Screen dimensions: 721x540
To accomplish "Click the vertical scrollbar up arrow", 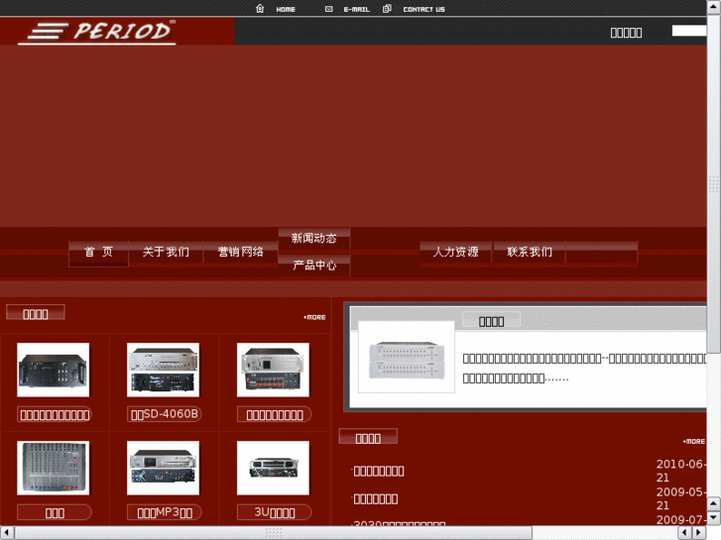I will click(713, 6).
